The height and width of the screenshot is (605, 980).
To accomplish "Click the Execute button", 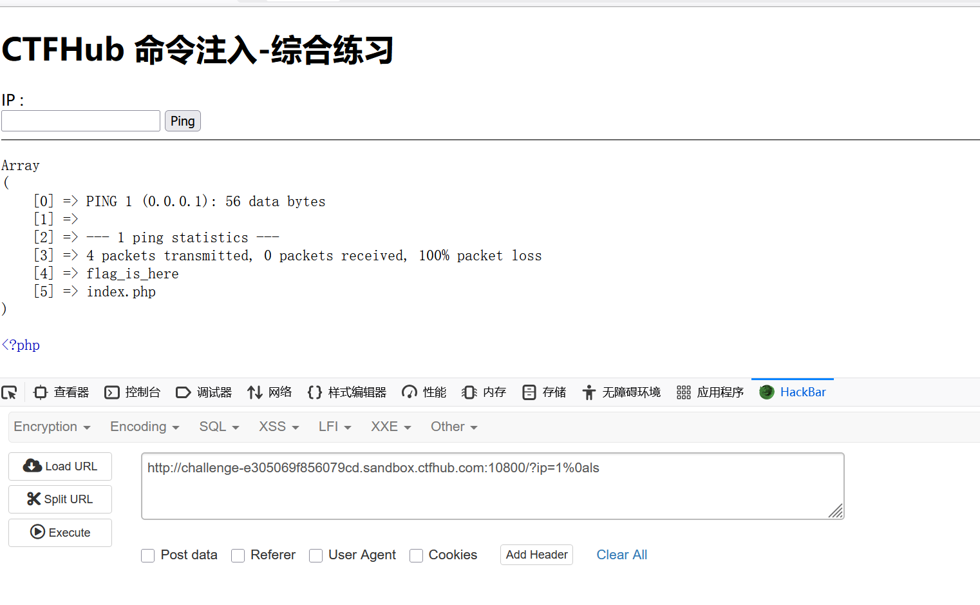I will tap(60, 533).
